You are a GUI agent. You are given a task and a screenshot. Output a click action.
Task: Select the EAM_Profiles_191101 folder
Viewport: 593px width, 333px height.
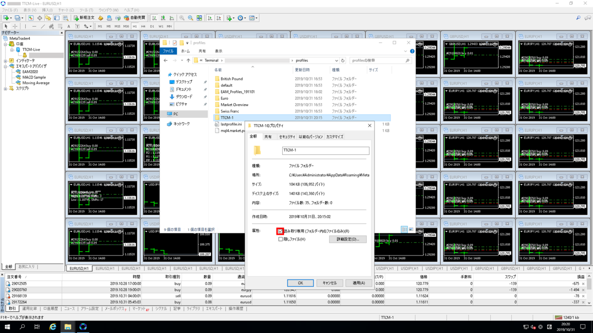click(238, 92)
